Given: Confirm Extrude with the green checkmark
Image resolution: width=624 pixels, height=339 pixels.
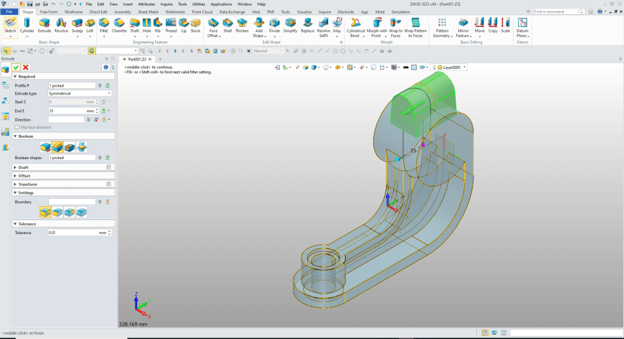Looking at the screenshot, I should 16,67.
